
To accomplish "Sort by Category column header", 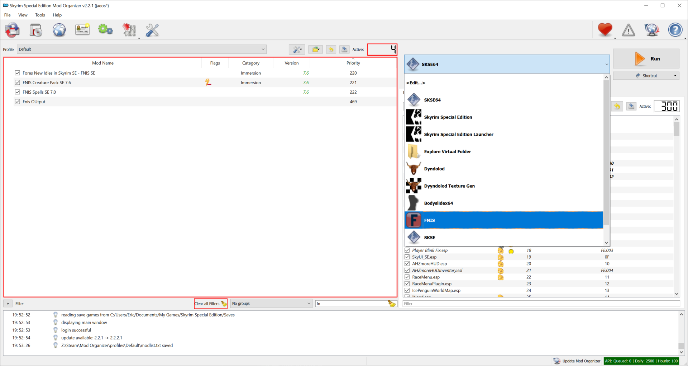I will pos(251,63).
